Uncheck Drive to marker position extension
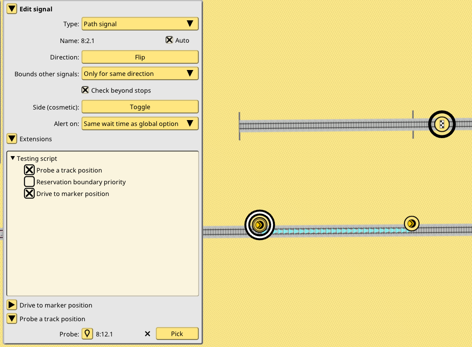 coord(29,194)
